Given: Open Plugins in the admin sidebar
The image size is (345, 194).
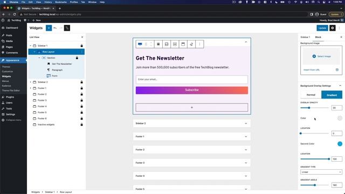Looking at the screenshot, I should [x=10, y=97].
